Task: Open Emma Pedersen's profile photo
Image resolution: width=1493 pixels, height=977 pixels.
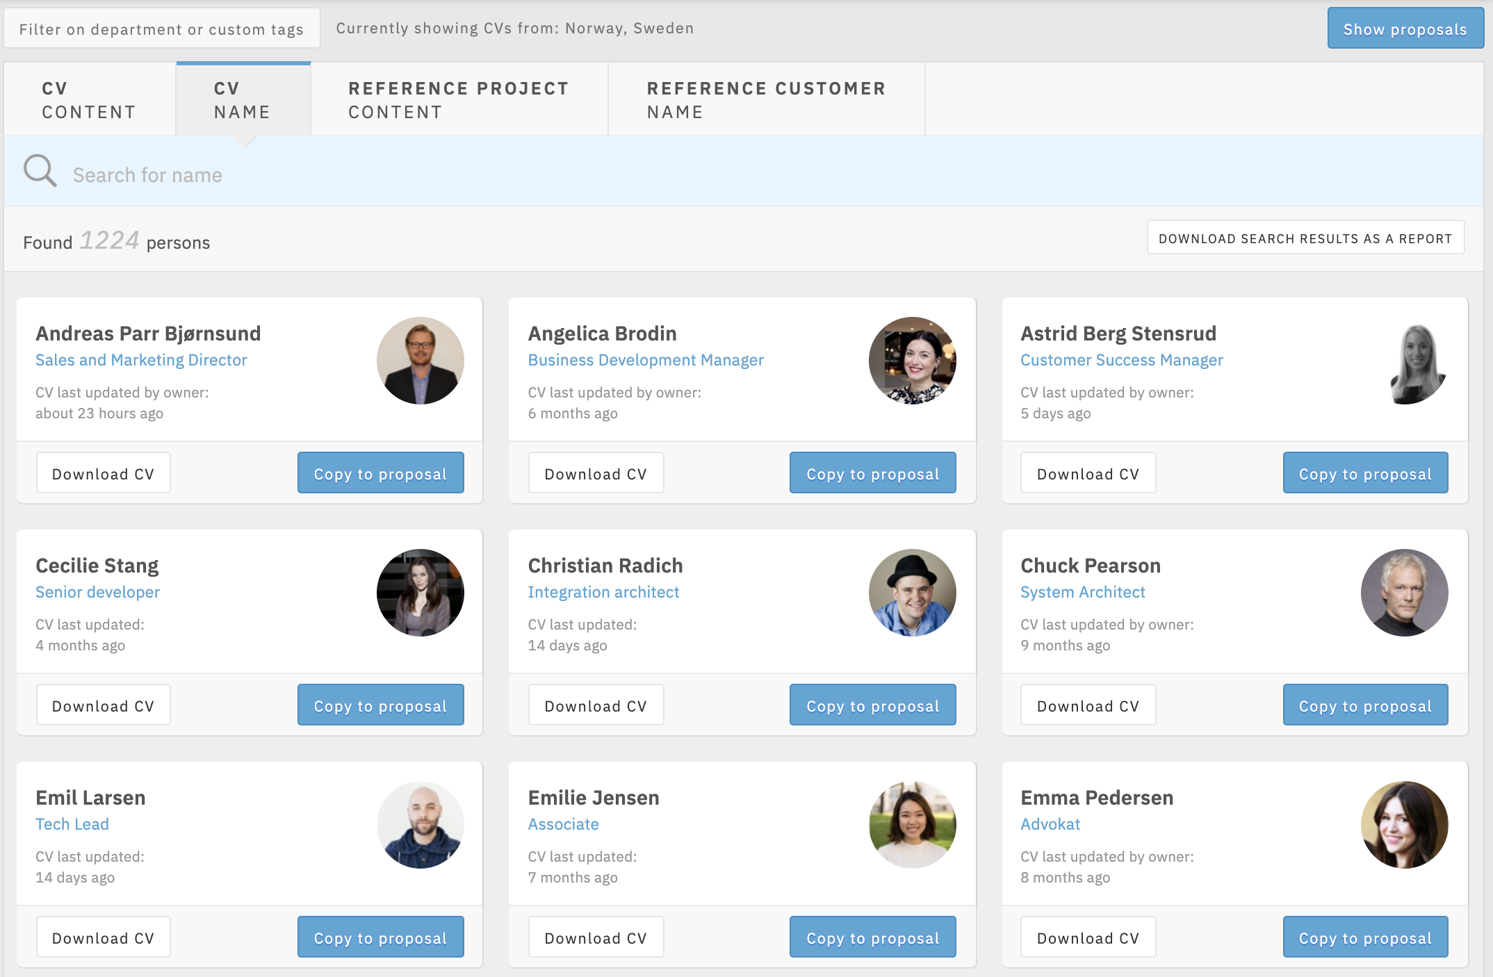Action: 1405,825
